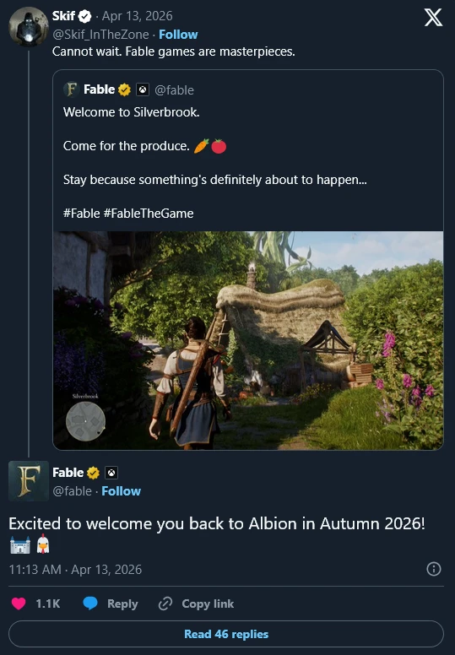Click gold verified badge in quoted tweet

124,89
